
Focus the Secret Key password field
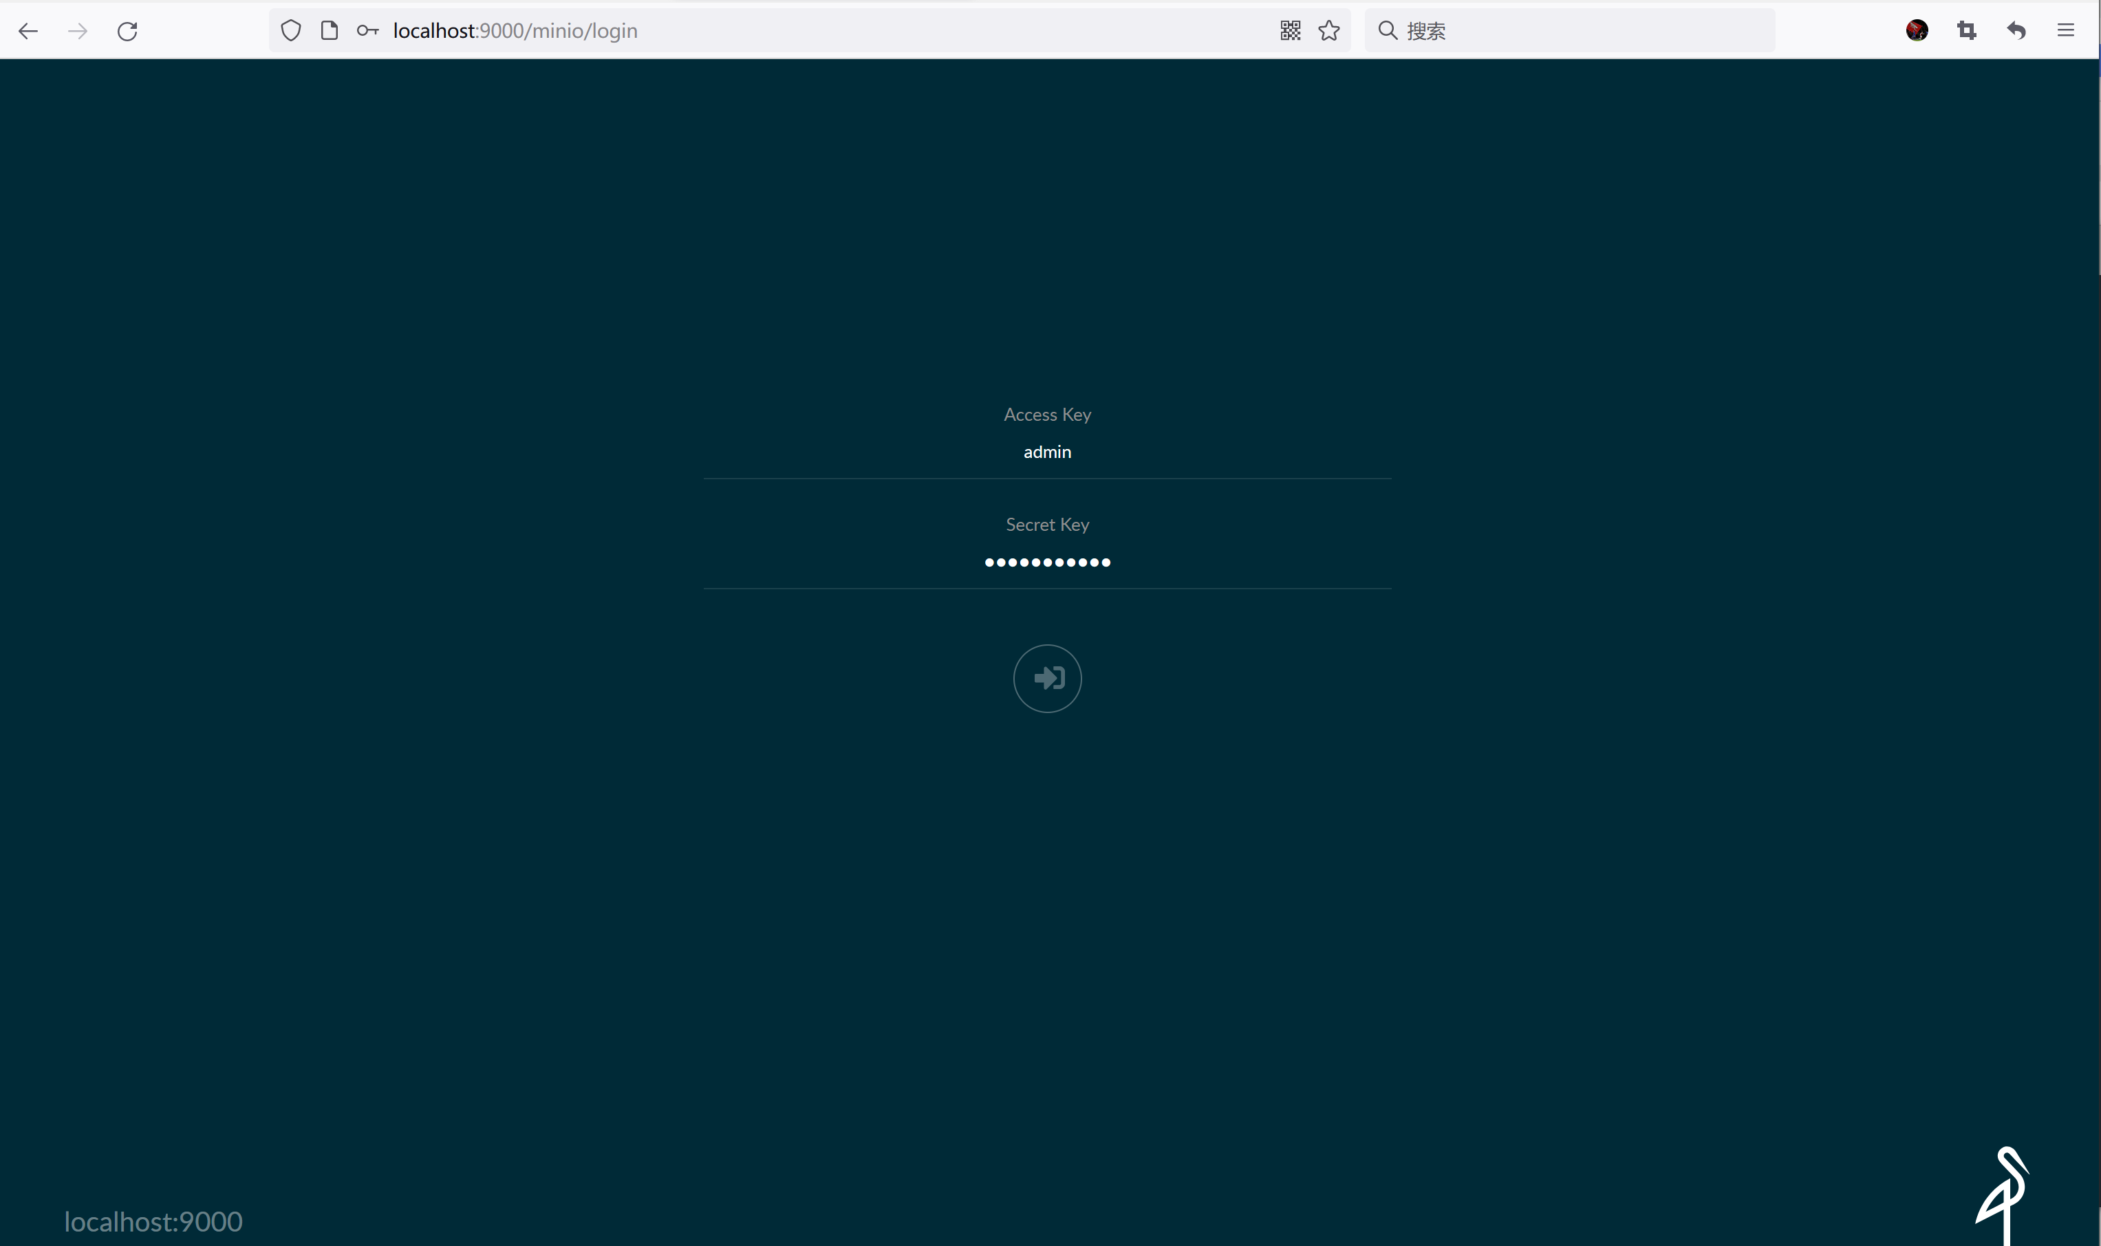(x=1047, y=562)
